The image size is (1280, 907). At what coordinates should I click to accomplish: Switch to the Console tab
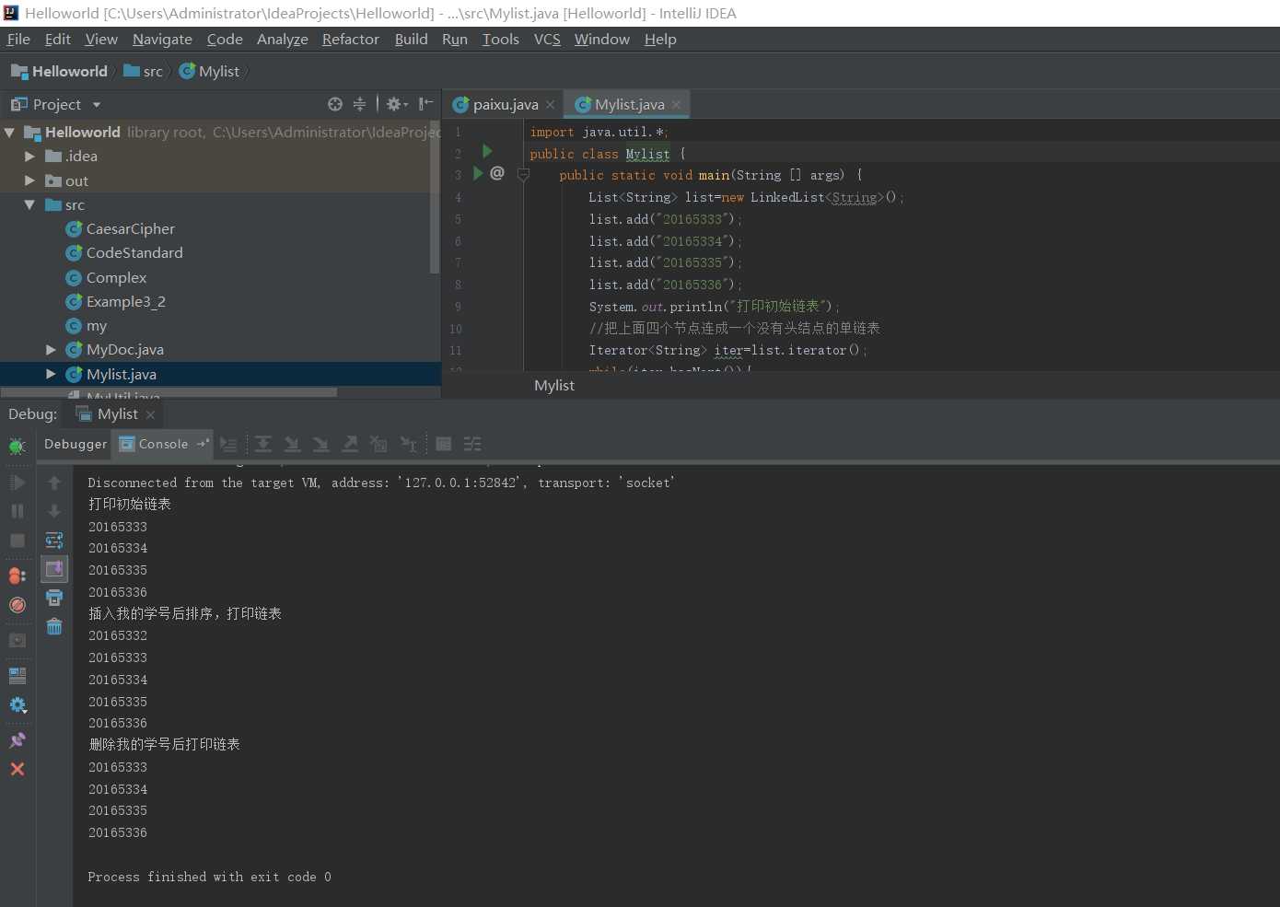point(163,444)
